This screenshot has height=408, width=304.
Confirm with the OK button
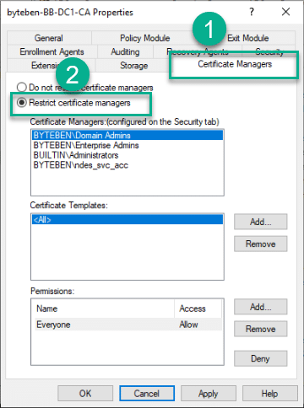[x=85, y=394]
